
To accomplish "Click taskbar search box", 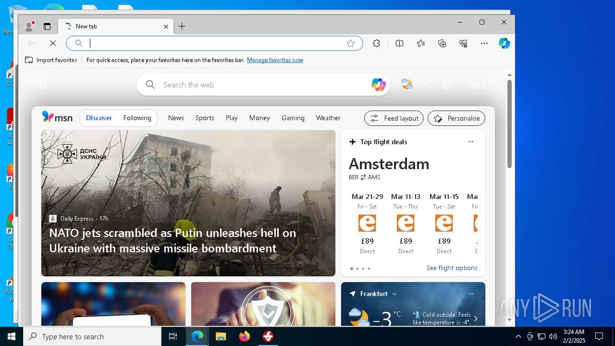I will click(92, 336).
